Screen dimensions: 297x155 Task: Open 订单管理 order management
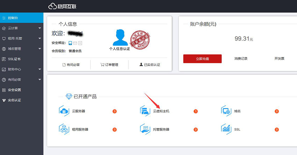pyautogui.click(x=109, y=65)
